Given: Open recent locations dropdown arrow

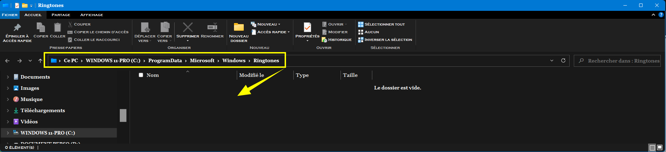Looking at the screenshot, I should coord(30,61).
